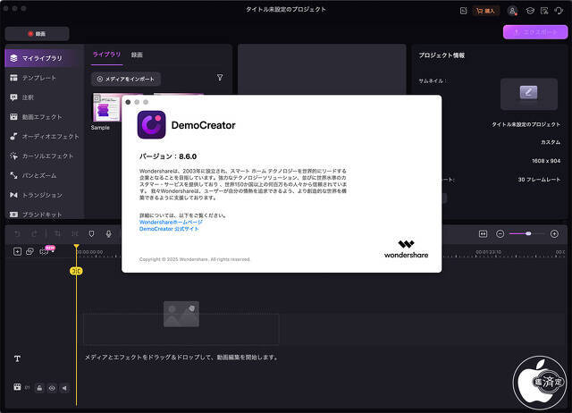Click the undo arrow in timeline toolbar
The height and width of the screenshot is (413, 572).
point(17,234)
